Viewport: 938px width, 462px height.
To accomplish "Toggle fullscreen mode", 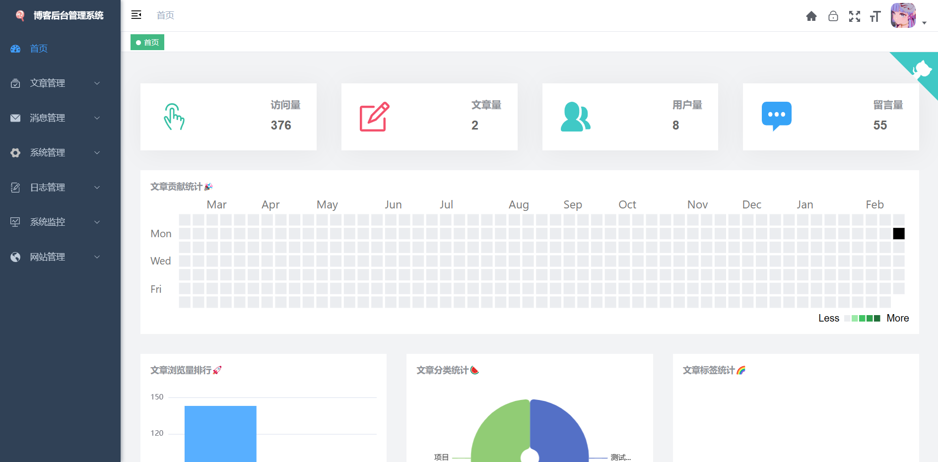I will click(x=855, y=16).
